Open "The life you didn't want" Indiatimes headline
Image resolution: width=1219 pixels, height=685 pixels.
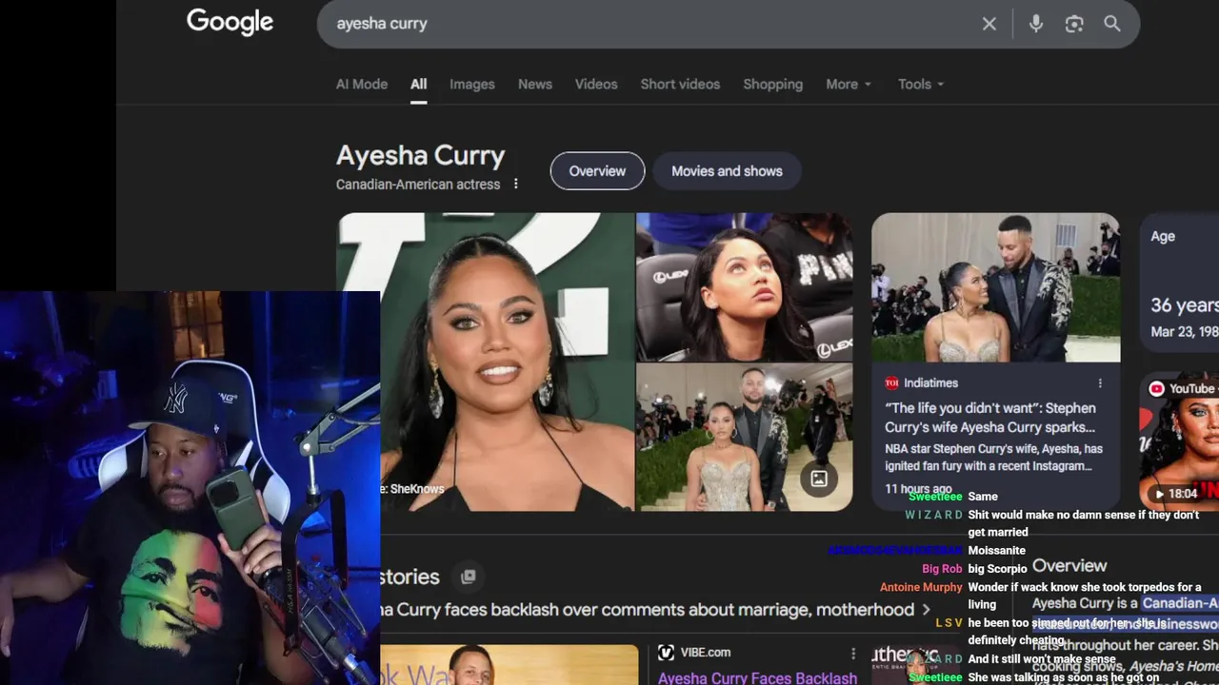point(990,418)
